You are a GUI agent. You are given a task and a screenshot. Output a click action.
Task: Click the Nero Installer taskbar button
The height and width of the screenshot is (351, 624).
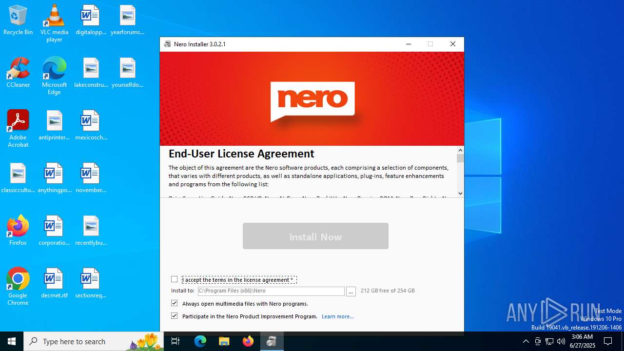coord(272,341)
